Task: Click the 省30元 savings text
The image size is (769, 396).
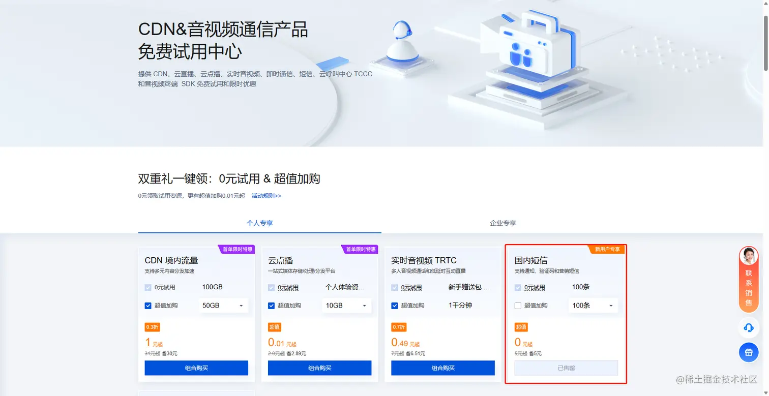Action: coord(169,353)
